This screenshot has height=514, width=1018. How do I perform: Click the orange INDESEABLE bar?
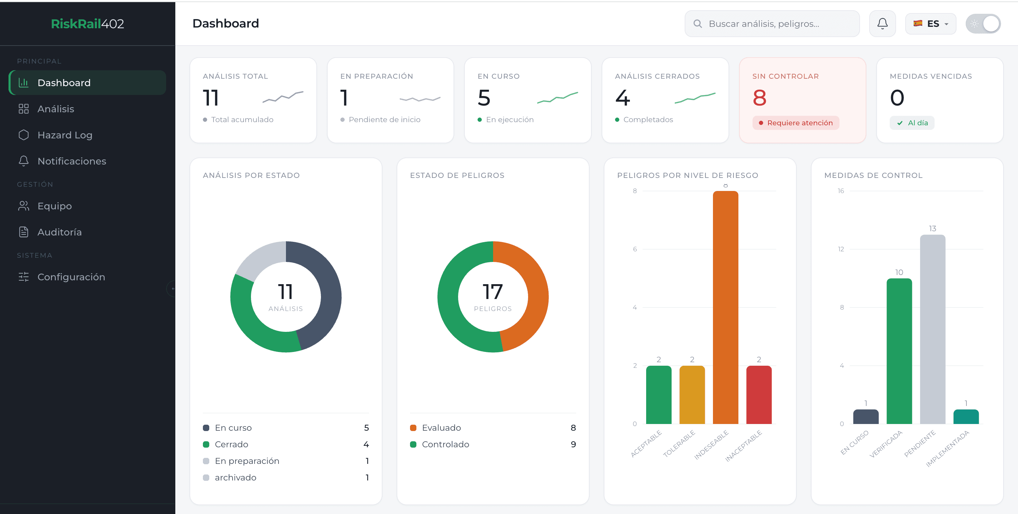[x=725, y=307]
